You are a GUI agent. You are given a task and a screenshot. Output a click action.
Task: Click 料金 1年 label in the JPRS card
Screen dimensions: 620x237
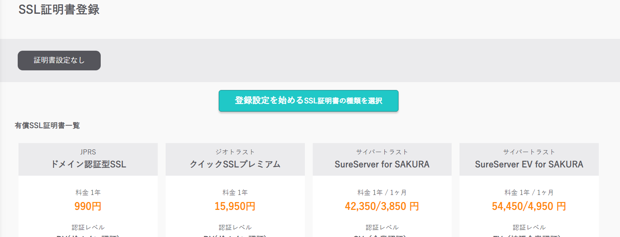pos(88,193)
